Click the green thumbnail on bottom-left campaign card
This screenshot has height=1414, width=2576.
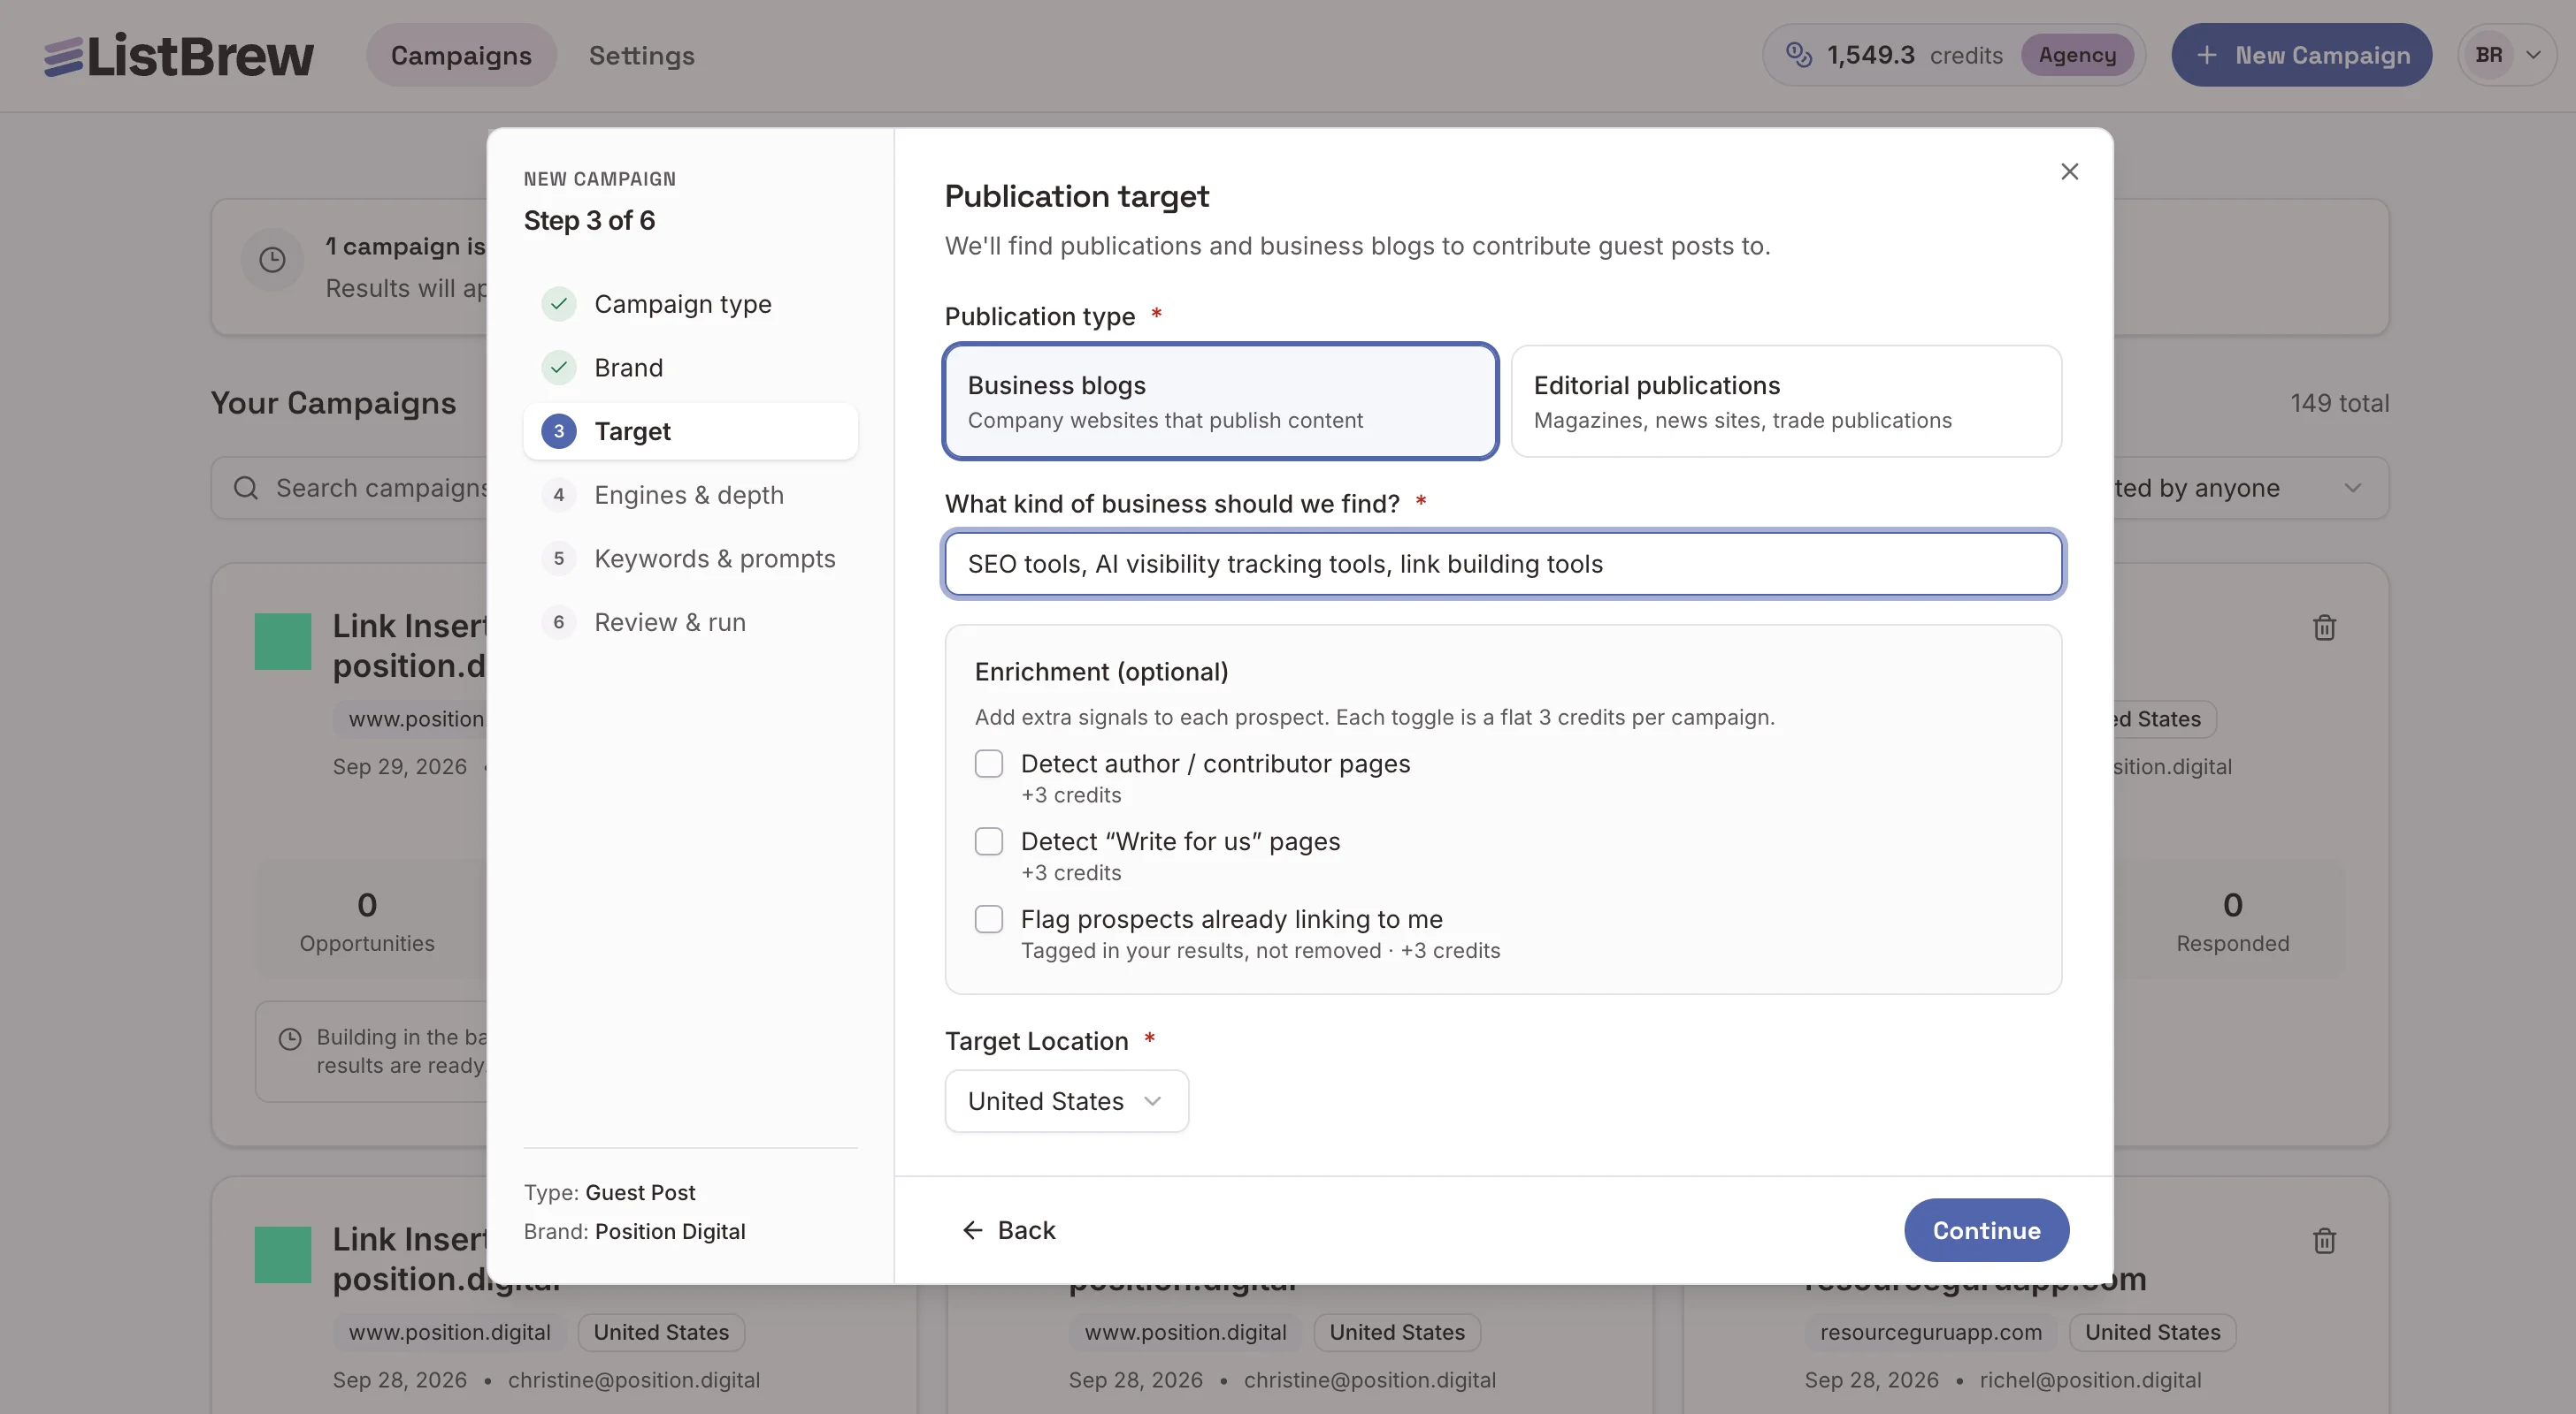coord(283,1255)
